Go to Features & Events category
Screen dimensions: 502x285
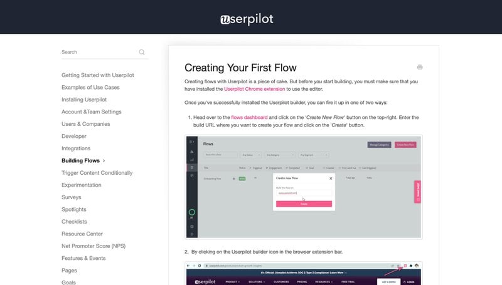[x=83, y=258]
